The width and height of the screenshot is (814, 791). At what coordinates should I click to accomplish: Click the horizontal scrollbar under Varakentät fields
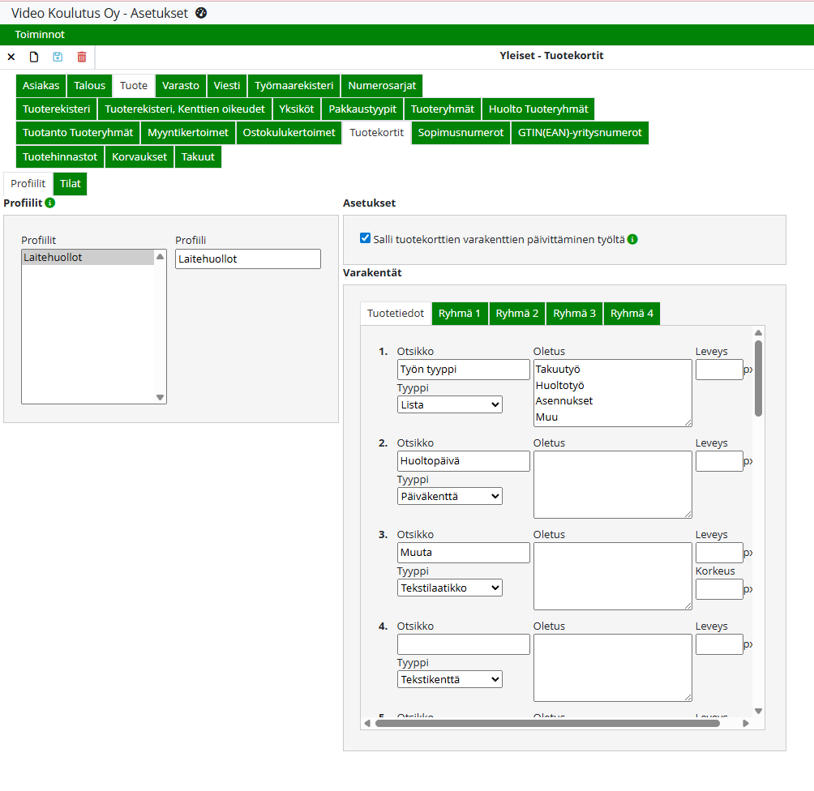(547, 723)
